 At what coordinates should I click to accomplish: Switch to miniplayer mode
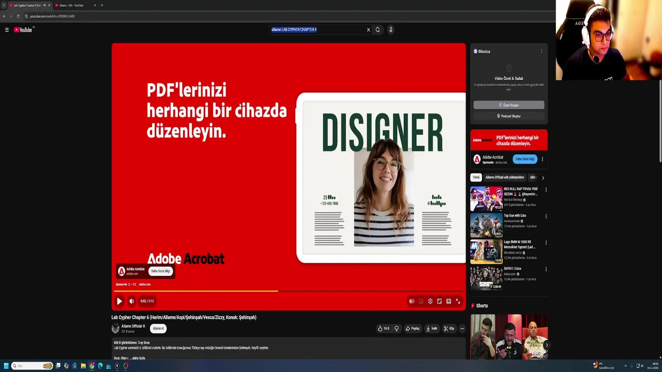click(x=440, y=301)
